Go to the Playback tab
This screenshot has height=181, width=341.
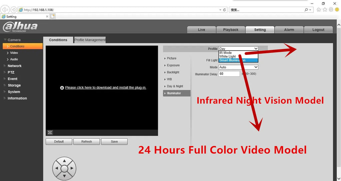click(230, 30)
